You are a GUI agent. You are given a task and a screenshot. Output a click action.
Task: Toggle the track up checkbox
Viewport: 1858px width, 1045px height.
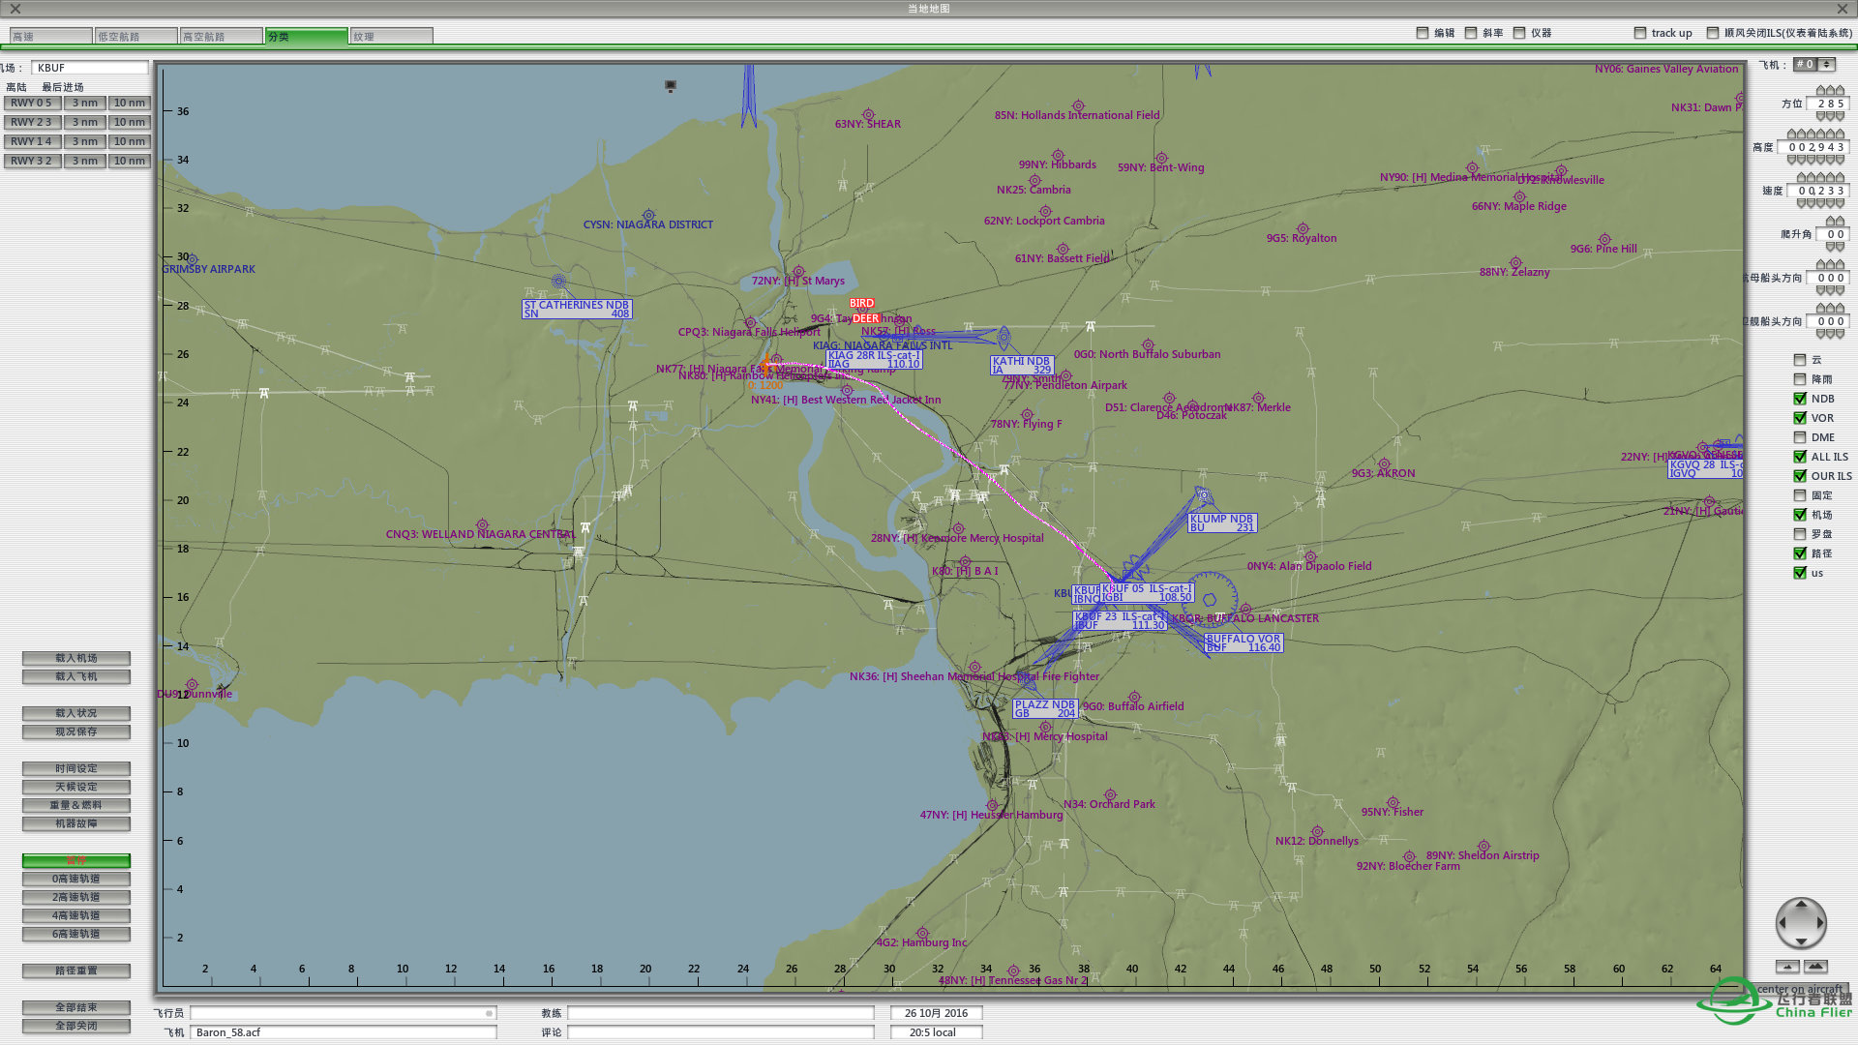pyautogui.click(x=1640, y=33)
